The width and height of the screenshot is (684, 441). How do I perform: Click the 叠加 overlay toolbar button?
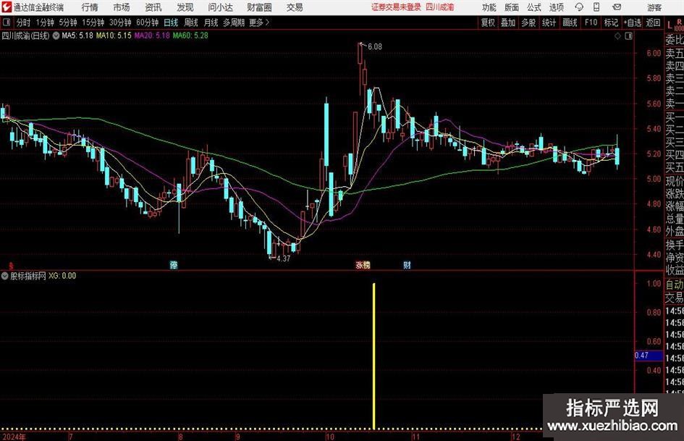coord(508,22)
